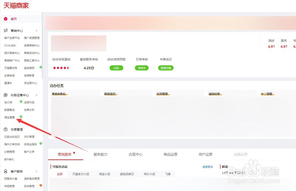Open 前N有礼 in the sidebar
The width and height of the screenshot is (296, 191).
9,160
